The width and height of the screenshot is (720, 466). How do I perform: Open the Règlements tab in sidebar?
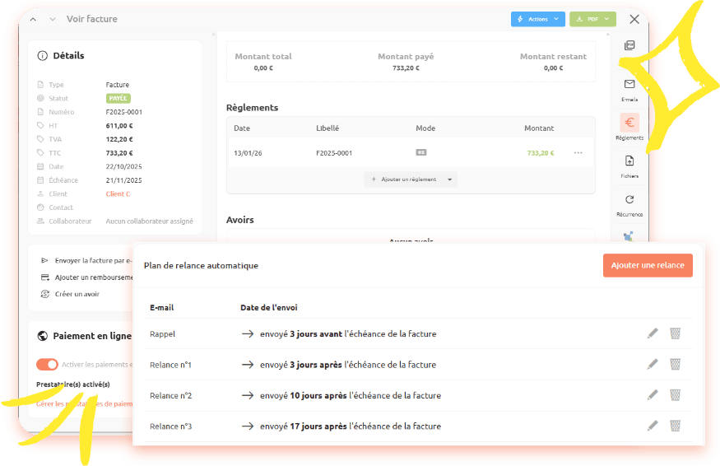pos(629,127)
